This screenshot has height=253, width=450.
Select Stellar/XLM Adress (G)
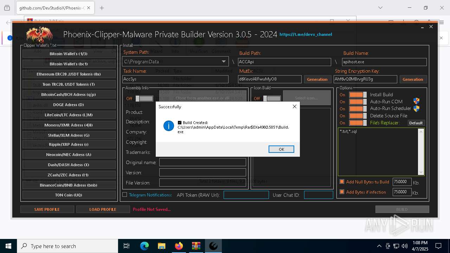pos(69,135)
